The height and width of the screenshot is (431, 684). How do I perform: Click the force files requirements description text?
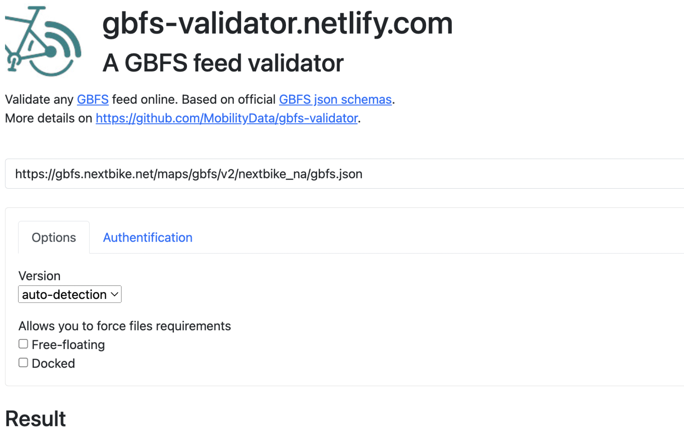(125, 326)
